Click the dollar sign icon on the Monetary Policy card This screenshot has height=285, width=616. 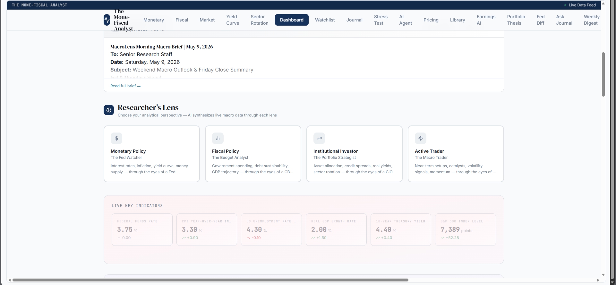tap(116, 138)
